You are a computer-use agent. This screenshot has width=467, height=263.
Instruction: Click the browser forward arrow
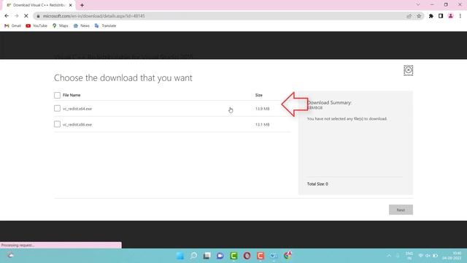click(16, 16)
